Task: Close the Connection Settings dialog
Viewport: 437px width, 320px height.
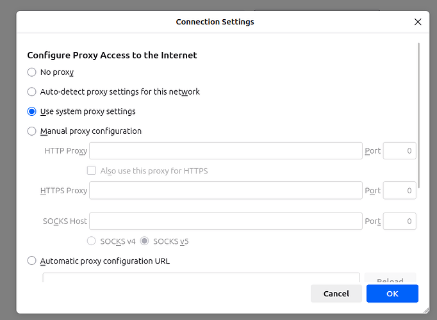Action: [418, 22]
